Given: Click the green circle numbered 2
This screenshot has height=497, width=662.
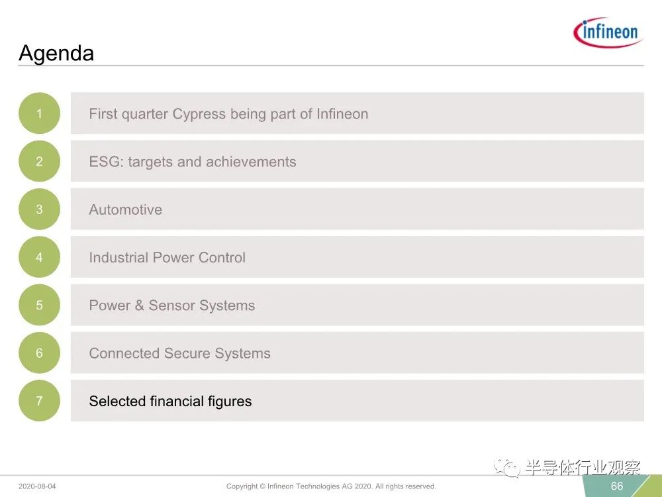Looking at the screenshot, I should tap(39, 161).
